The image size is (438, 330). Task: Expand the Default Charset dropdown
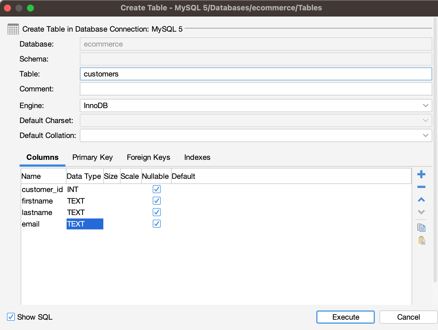coord(426,120)
